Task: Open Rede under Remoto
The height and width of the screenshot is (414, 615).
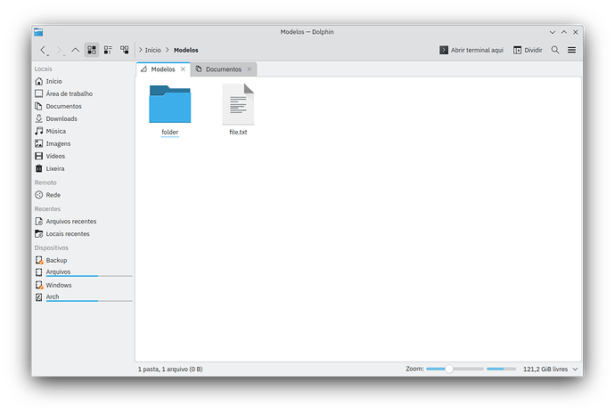Action: pos(83,195)
